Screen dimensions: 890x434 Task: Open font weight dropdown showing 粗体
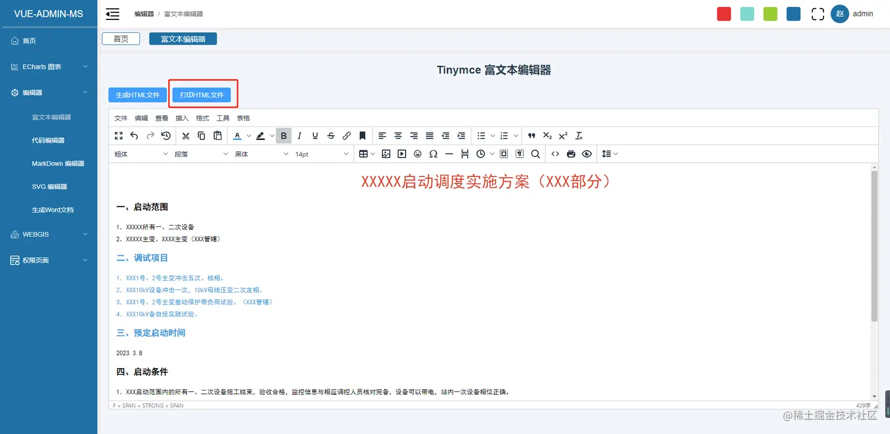[141, 154]
